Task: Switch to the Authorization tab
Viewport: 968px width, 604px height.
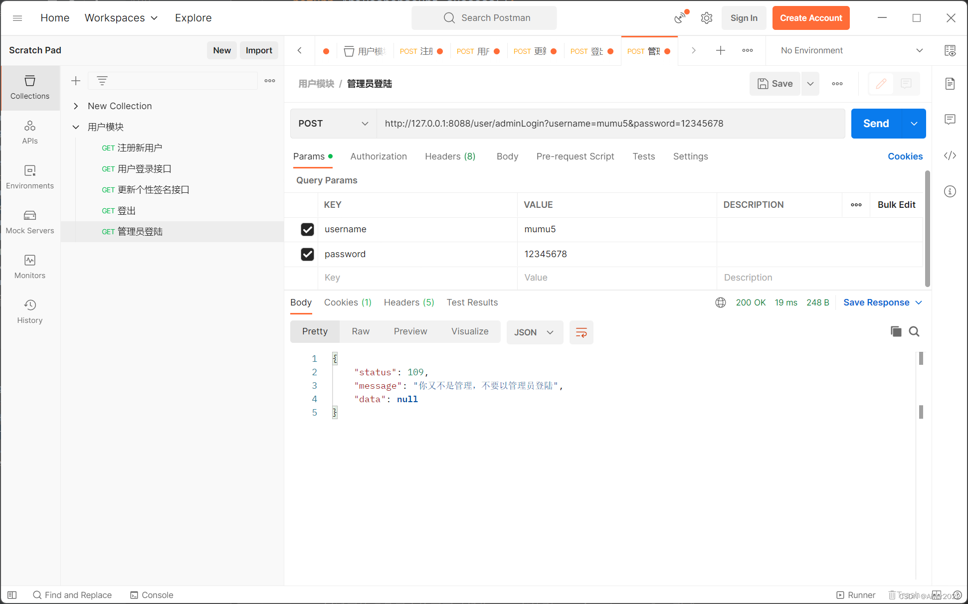Action: click(378, 156)
